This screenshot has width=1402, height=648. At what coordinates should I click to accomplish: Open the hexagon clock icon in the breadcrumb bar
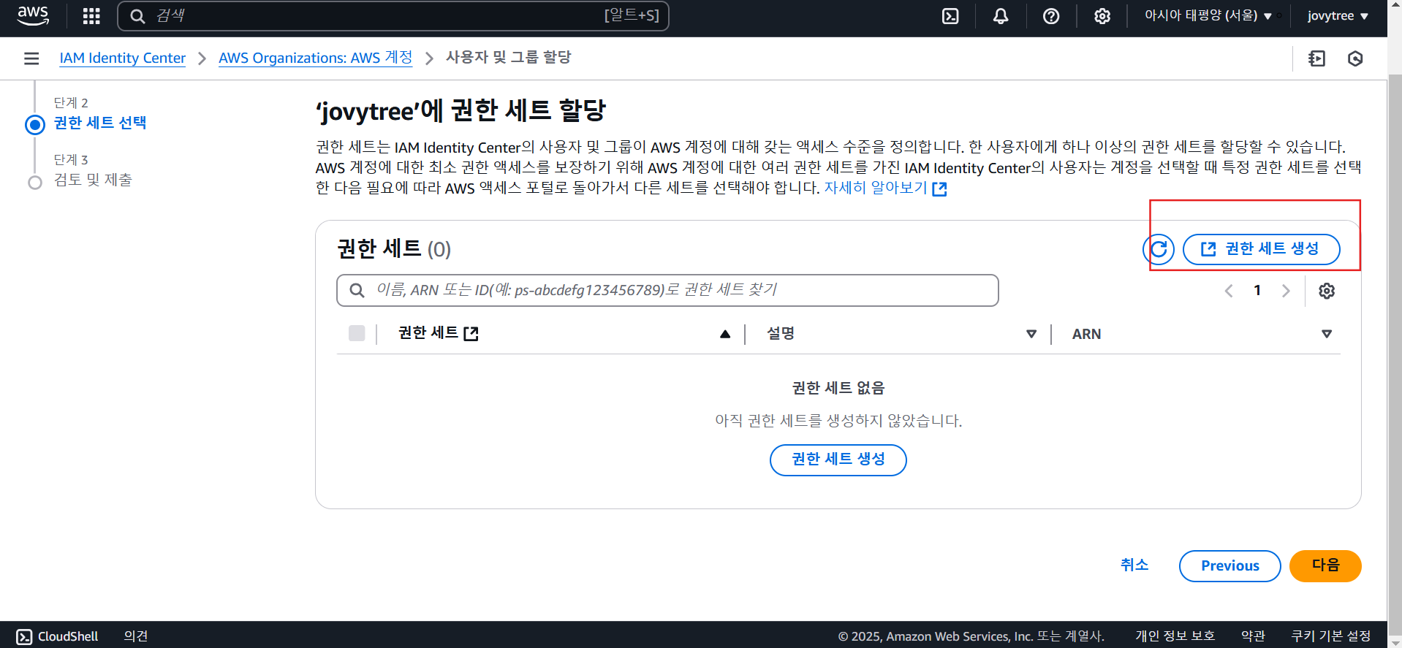[x=1355, y=58]
